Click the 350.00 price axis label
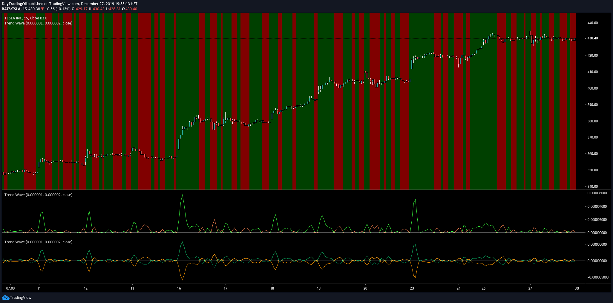Screen dimensions: 613x303 (x=593, y=170)
